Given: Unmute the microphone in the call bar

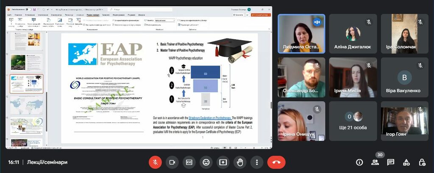Looking at the screenshot, I should (x=156, y=162).
